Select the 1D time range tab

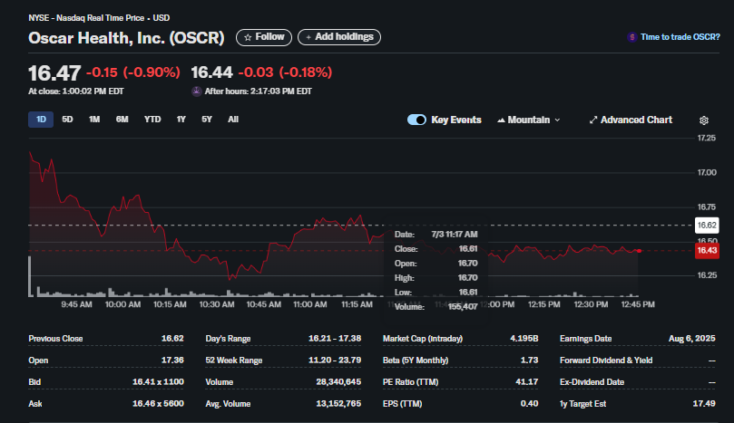tap(41, 120)
